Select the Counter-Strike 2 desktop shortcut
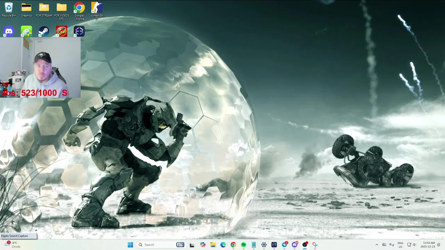Viewport: 445px width, 250px height. (x=97, y=10)
